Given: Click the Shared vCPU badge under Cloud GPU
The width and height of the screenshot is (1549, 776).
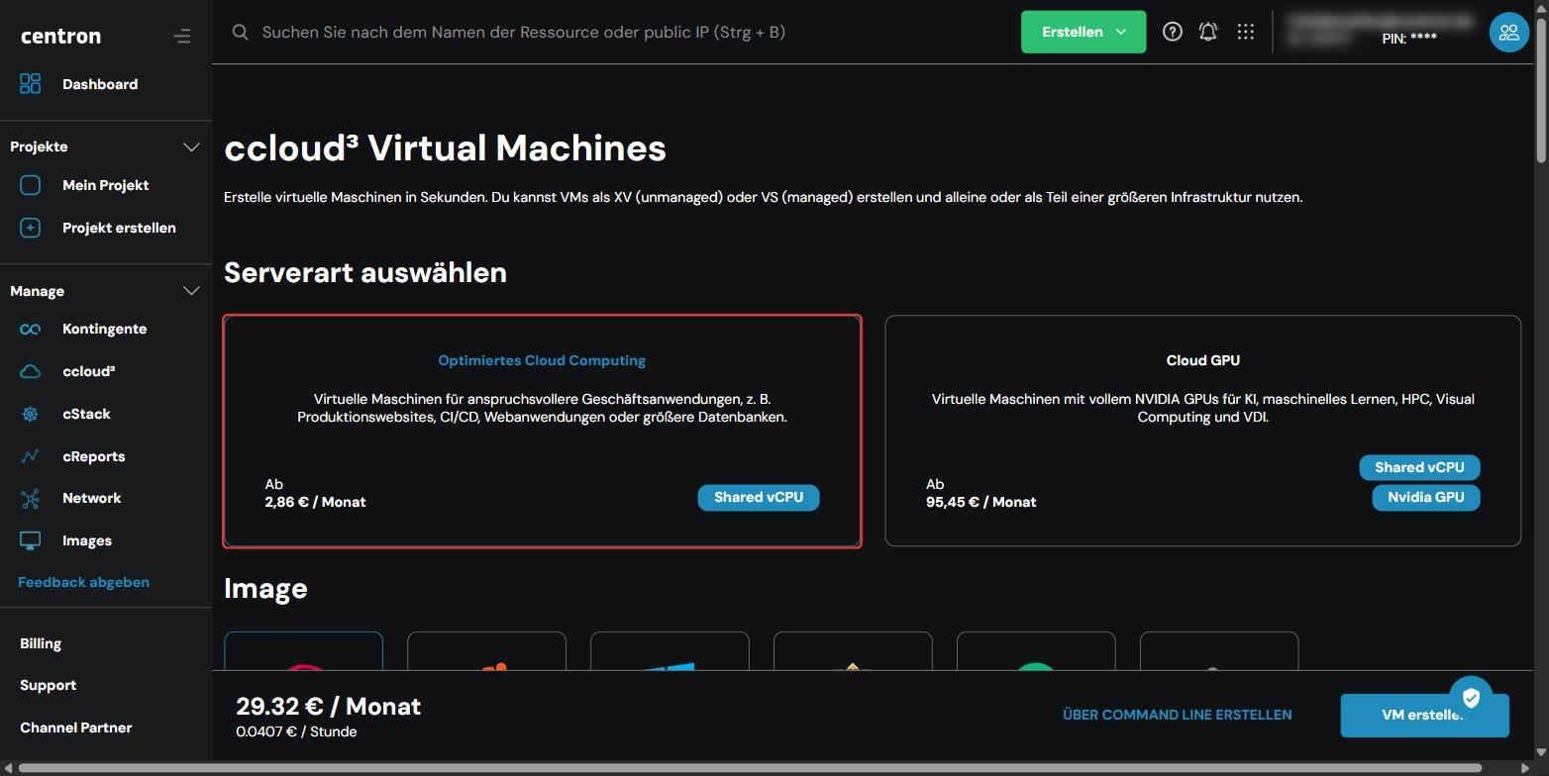Looking at the screenshot, I should (x=1419, y=467).
